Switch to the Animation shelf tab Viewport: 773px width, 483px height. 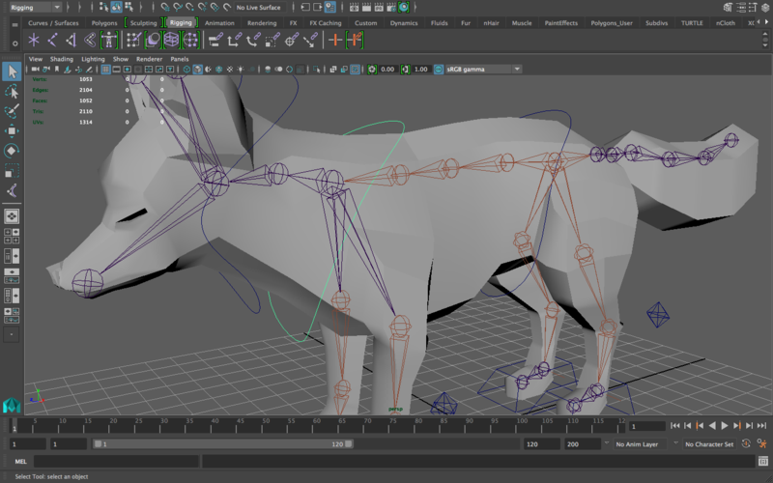click(219, 22)
